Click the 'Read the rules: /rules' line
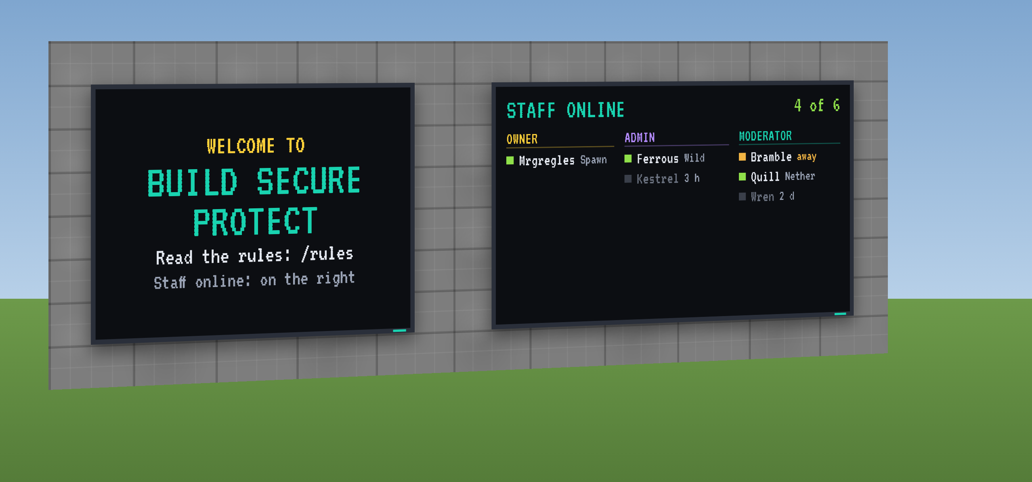 tap(254, 256)
